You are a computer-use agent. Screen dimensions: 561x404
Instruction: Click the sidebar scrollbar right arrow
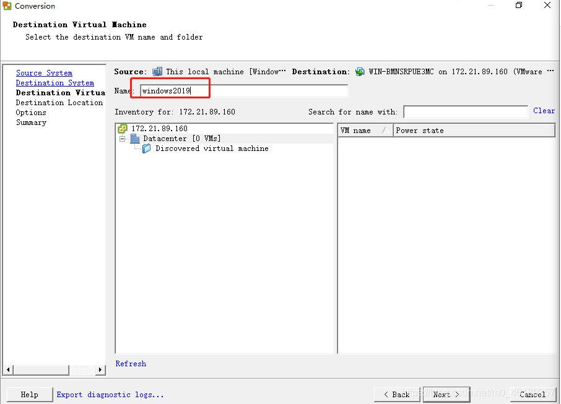click(100, 370)
